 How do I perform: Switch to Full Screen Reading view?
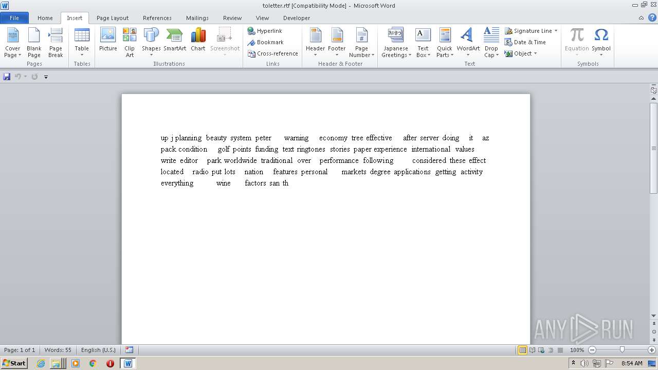(x=532, y=350)
